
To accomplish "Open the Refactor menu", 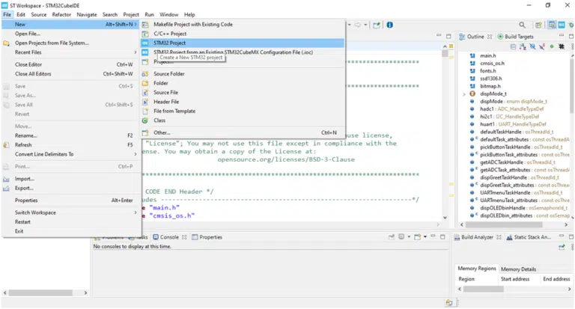I will click(61, 15).
